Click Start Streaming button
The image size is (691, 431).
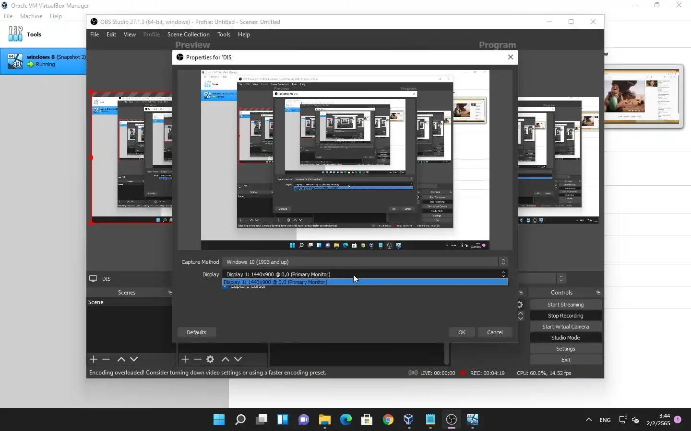[x=566, y=305]
